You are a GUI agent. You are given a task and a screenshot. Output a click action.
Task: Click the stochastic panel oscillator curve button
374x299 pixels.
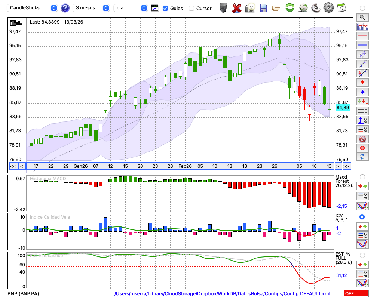point(362,283)
